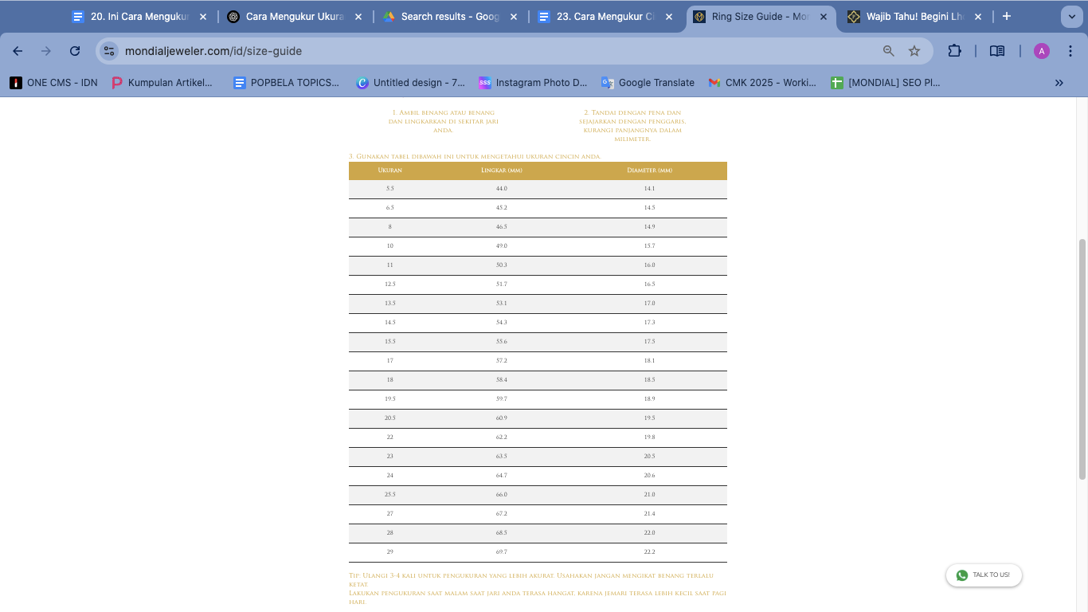Screen dimensions: 1088x612
Task: Close the '20. Ini Cara Mengukur' tab
Action: [203, 17]
